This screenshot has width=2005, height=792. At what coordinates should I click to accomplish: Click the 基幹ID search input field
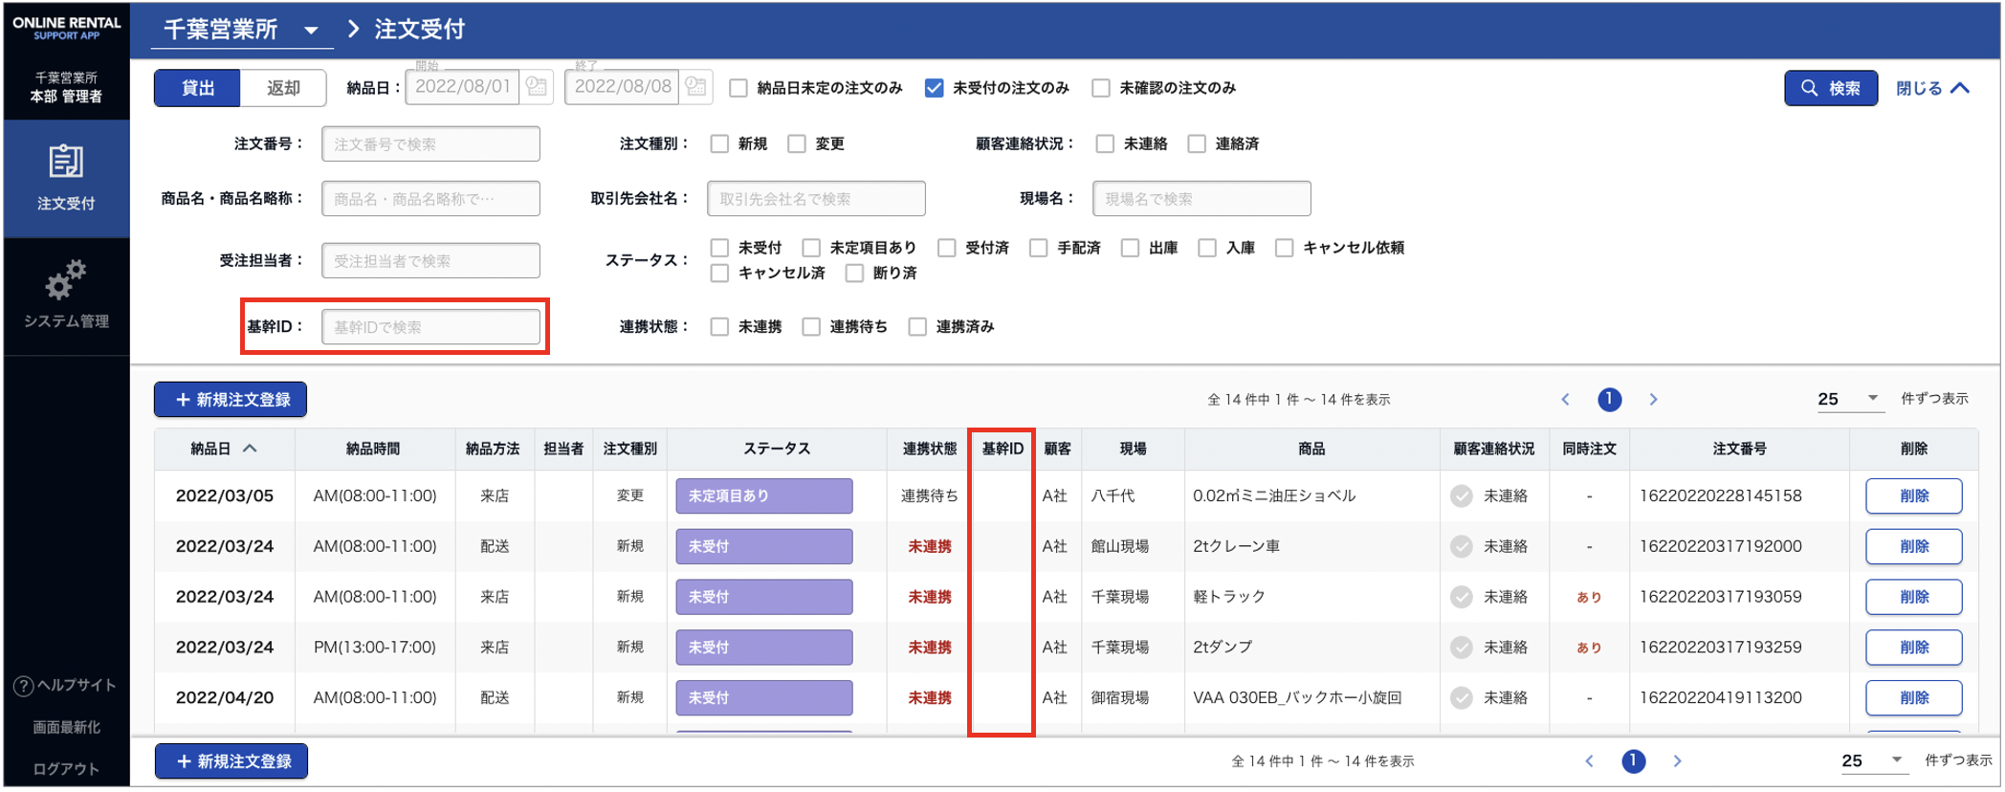click(430, 327)
